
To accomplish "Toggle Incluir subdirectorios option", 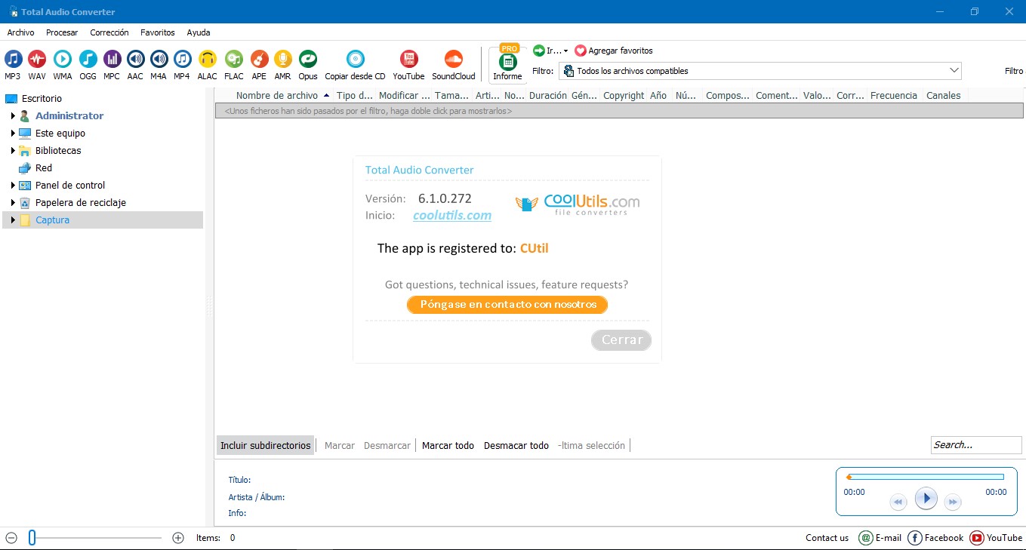I will tap(265, 445).
